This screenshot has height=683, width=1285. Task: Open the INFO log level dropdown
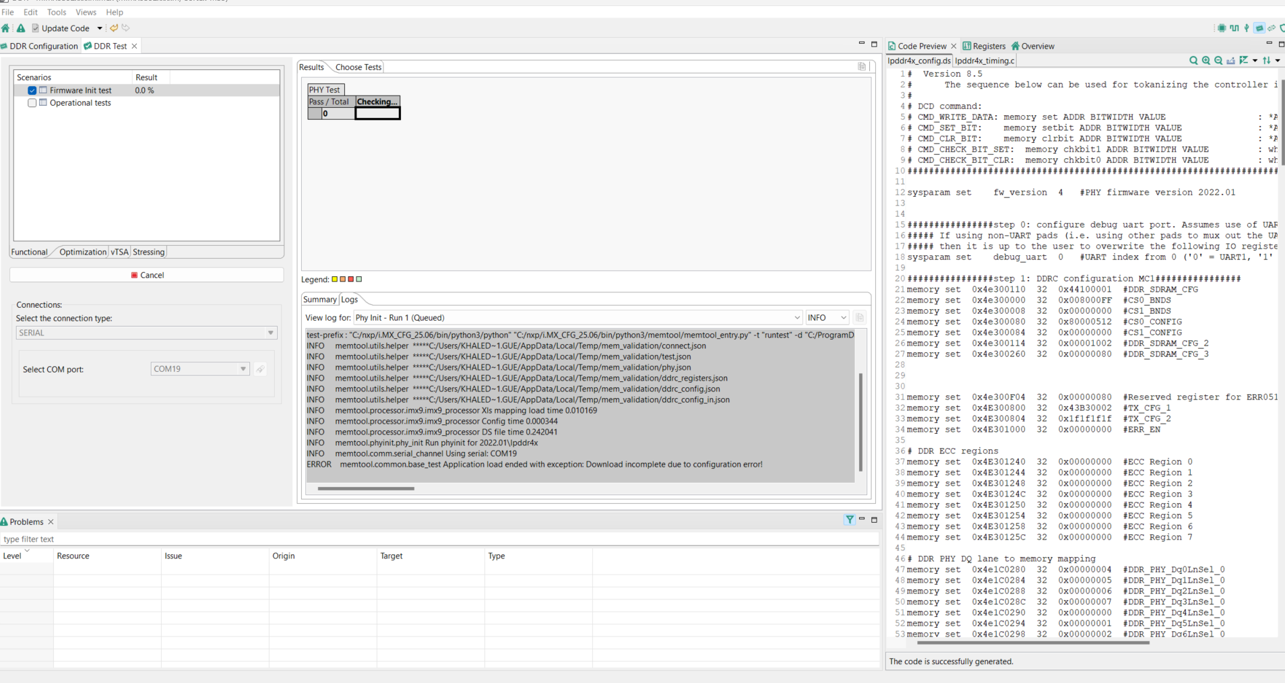[827, 317]
